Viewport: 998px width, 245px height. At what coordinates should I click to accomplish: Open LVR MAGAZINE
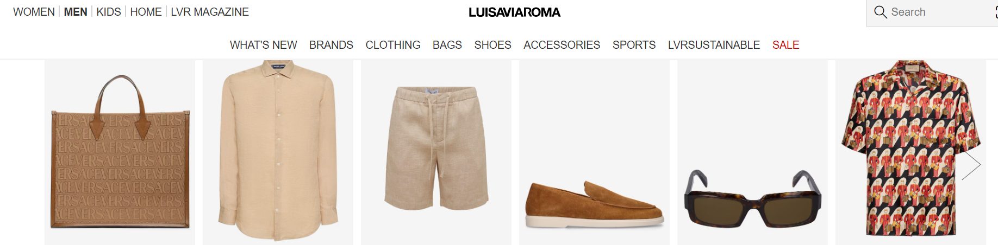tap(210, 12)
